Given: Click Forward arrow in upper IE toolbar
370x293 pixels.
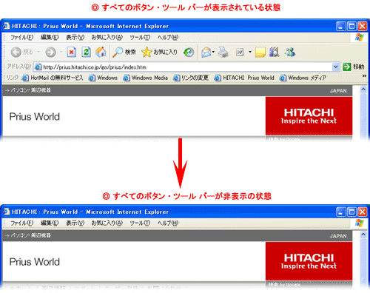Looking at the screenshot, I should pyautogui.click(x=50, y=52).
